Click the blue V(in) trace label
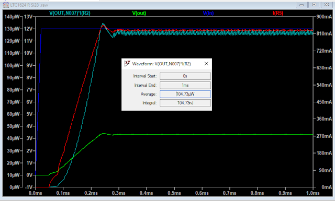The image size is (335, 201). coord(208,13)
